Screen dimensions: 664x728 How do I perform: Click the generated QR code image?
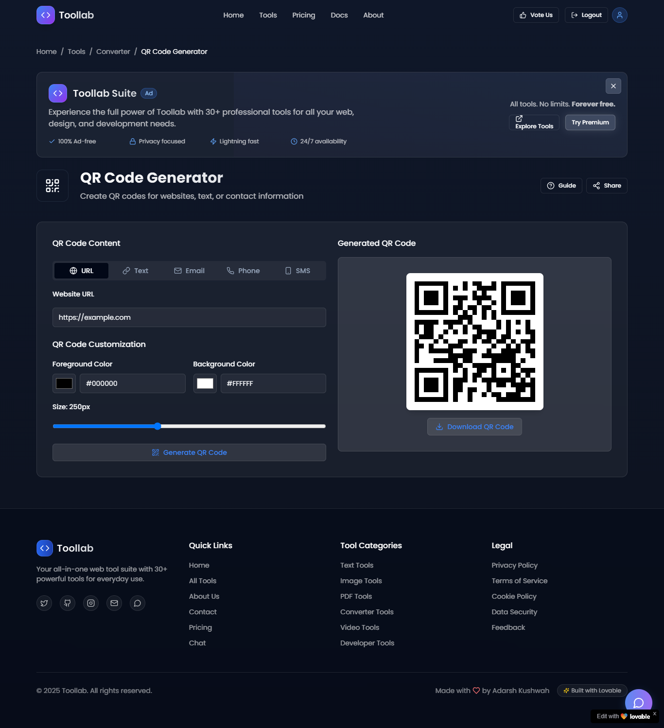(475, 342)
